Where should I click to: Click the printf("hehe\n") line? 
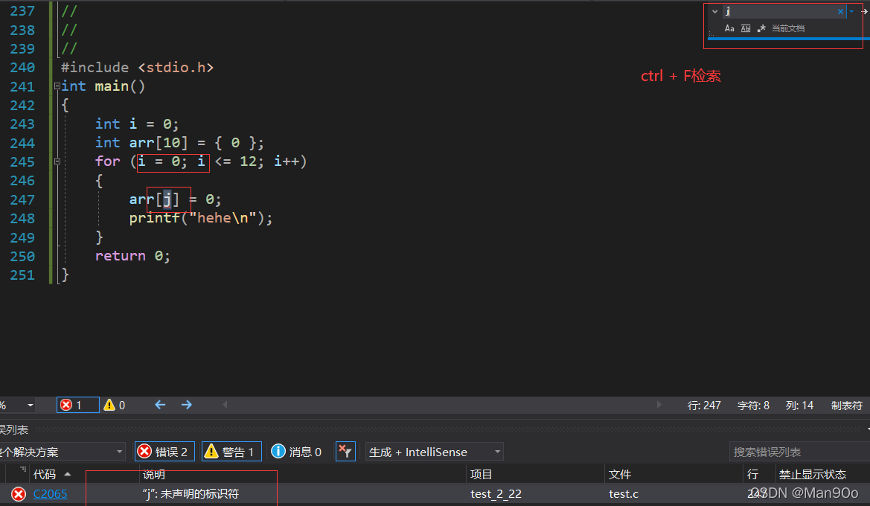coord(201,218)
